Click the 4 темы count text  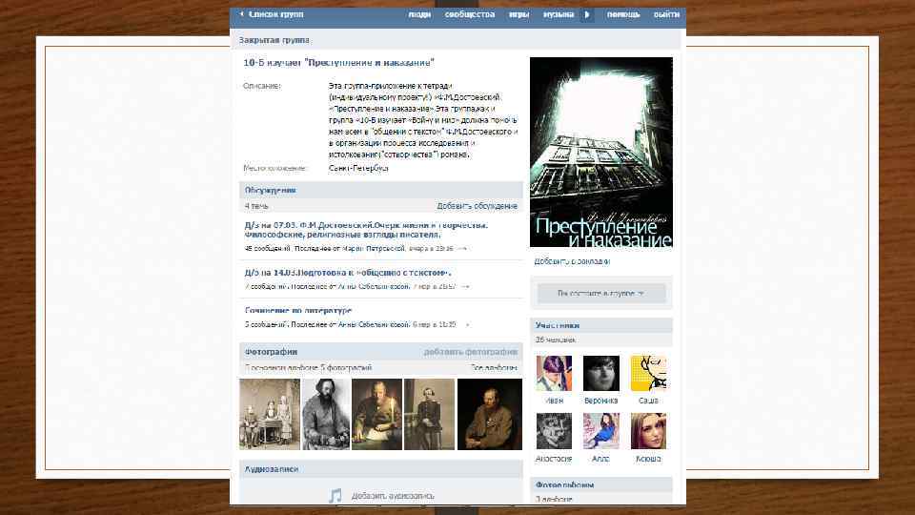(256, 206)
